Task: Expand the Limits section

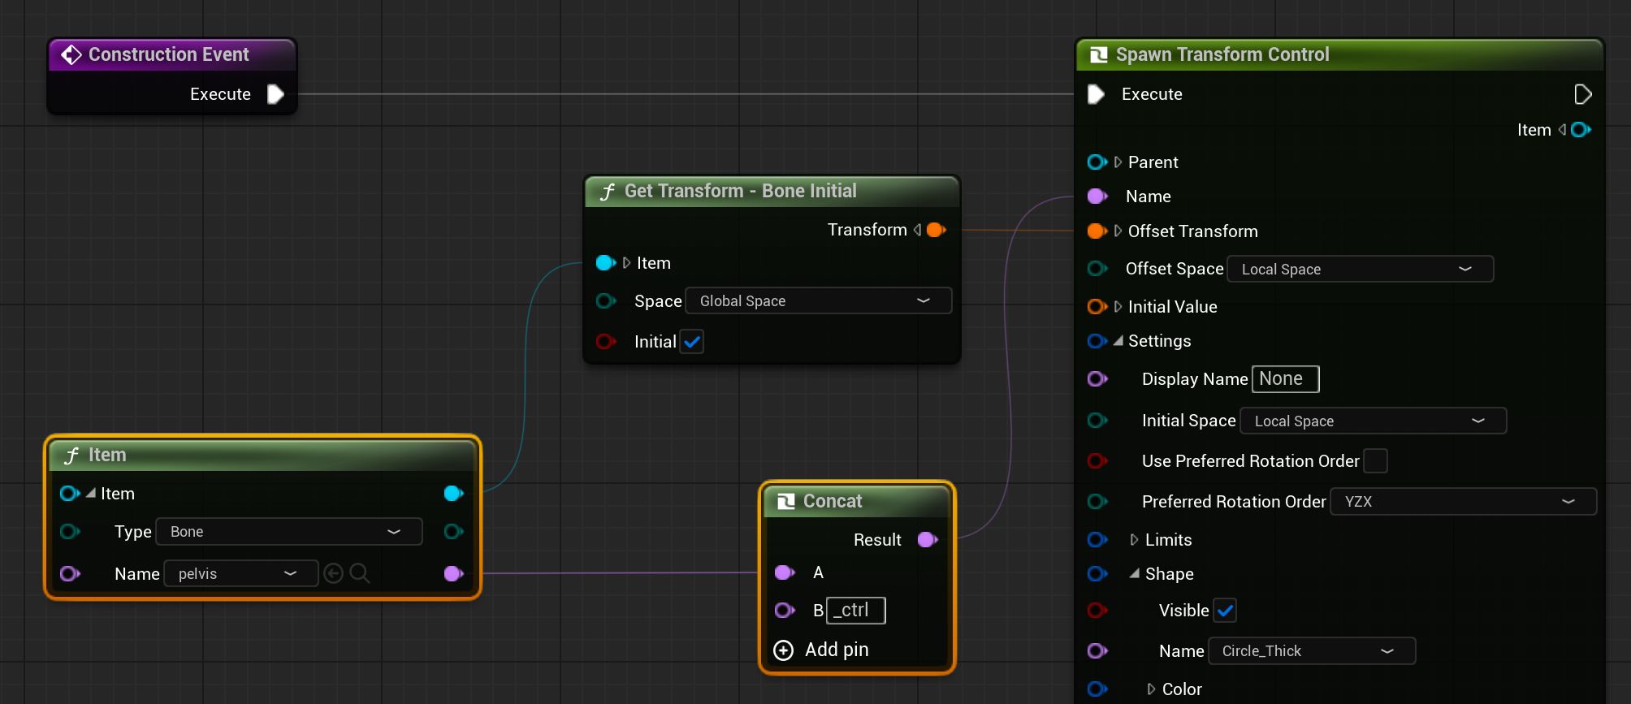Action: pos(1135,540)
